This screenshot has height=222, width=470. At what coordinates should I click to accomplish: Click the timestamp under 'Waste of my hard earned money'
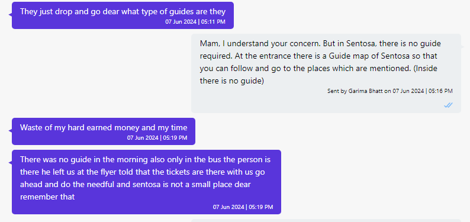point(157,138)
